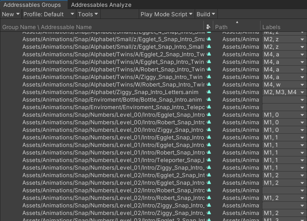Click the asset type icon column header

coord(208,27)
